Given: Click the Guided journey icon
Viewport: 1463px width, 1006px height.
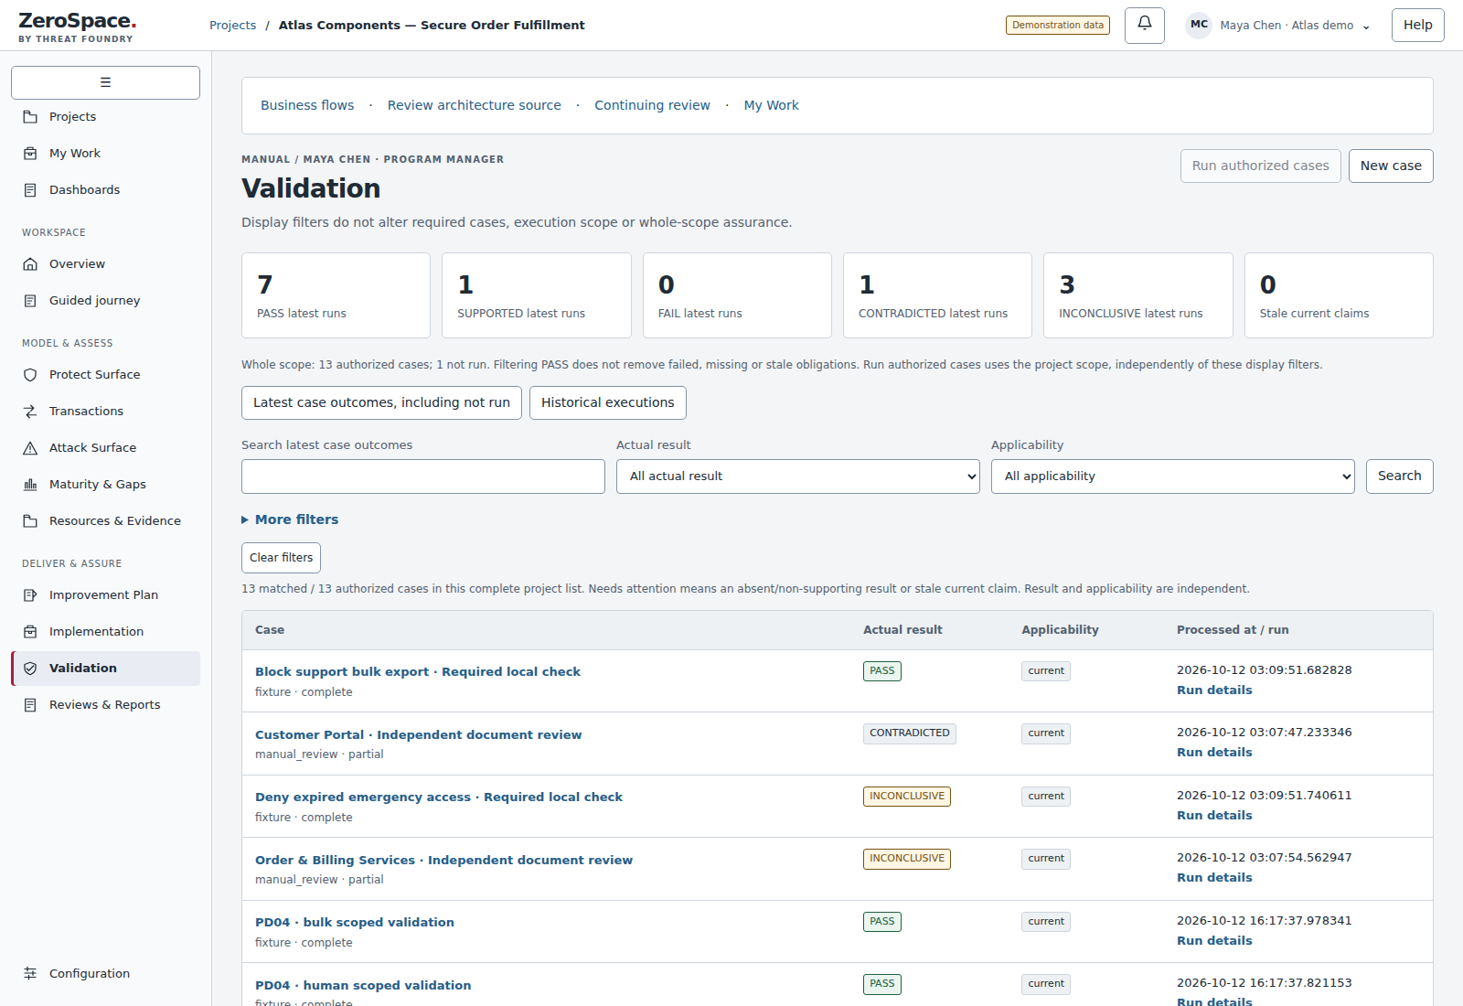Looking at the screenshot, I should (30, 301).
